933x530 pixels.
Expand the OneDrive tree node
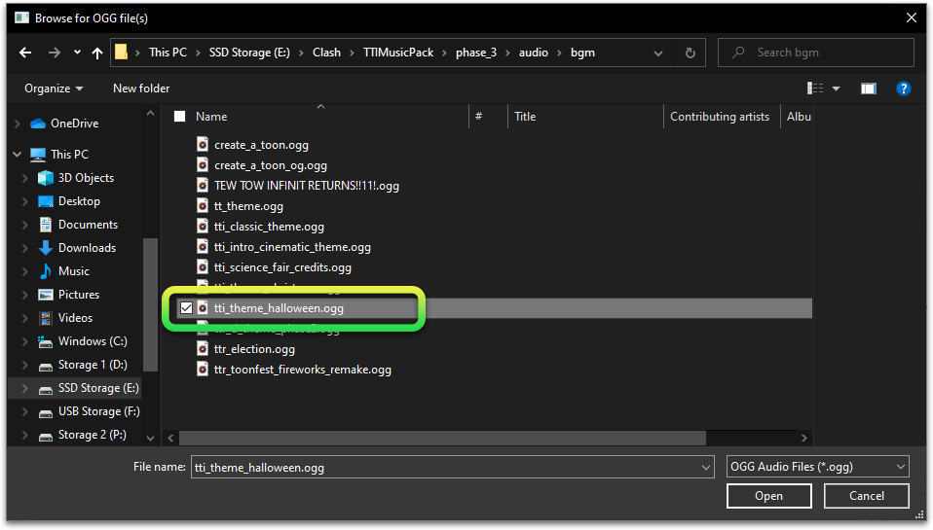18,124
